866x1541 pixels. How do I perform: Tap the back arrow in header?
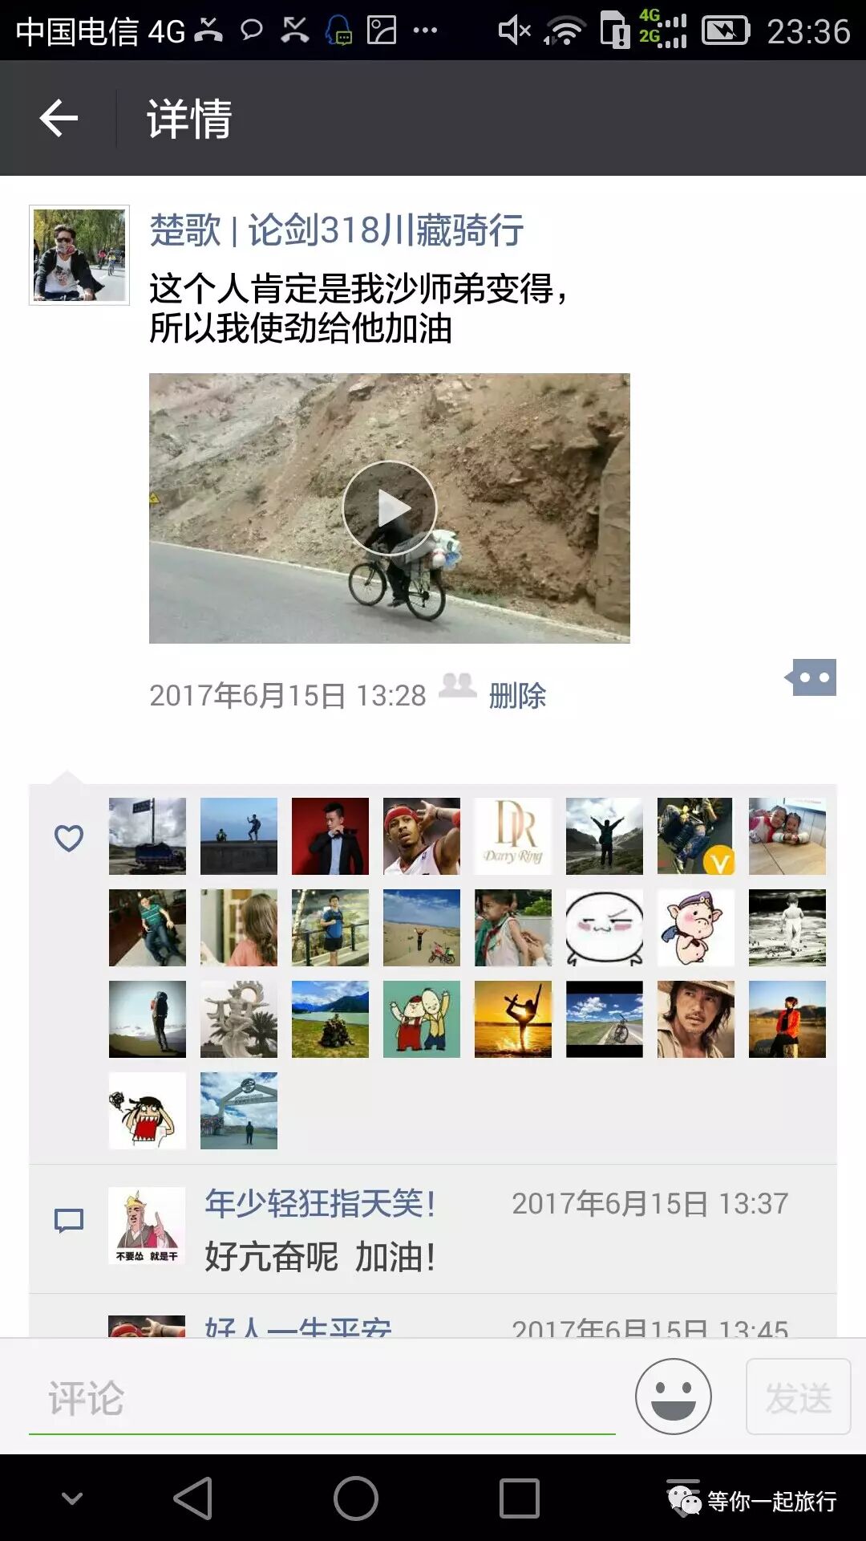[59, 118]
